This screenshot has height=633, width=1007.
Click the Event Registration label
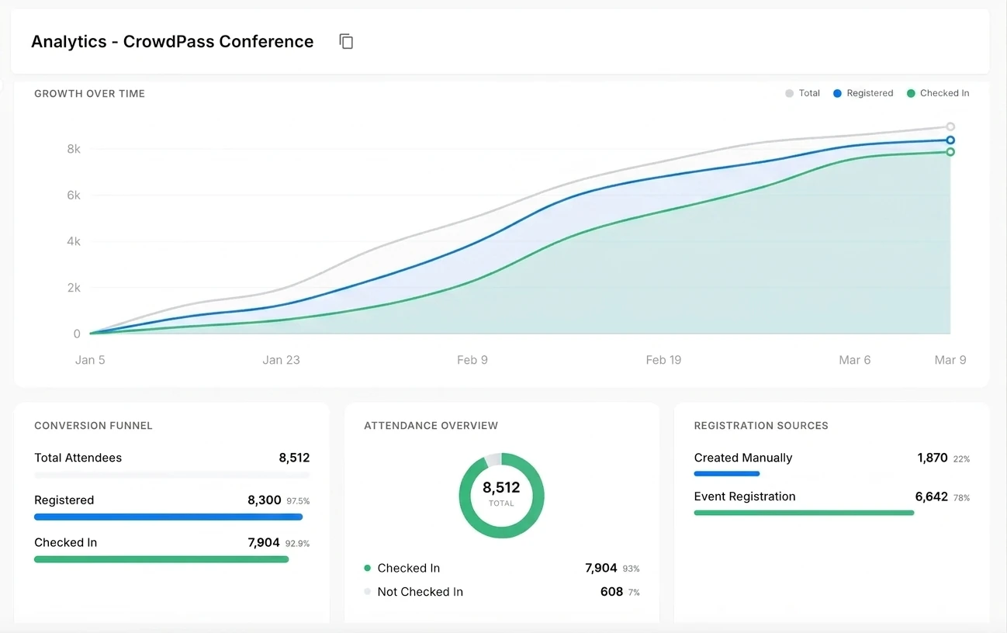[x=745, y=496]
